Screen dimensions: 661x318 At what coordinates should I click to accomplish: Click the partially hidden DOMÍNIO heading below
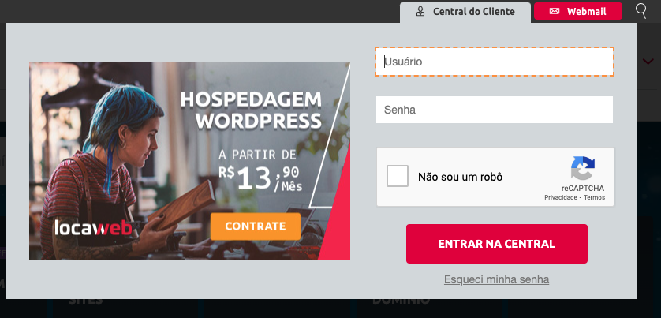click(401, 301)
